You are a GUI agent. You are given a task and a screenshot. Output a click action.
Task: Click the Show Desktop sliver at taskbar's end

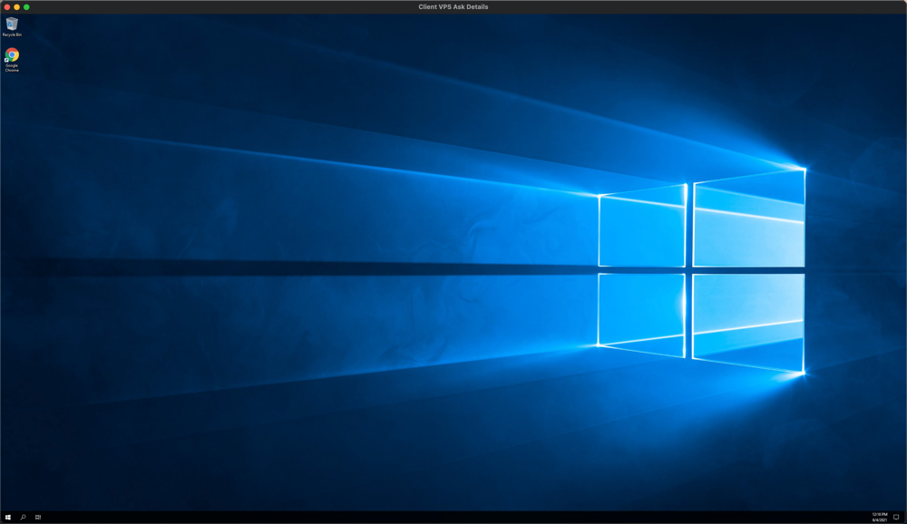point(905,518)
